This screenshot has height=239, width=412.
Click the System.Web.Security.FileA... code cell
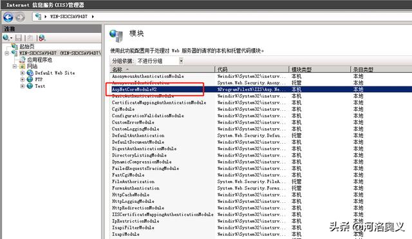coord(251,182)
